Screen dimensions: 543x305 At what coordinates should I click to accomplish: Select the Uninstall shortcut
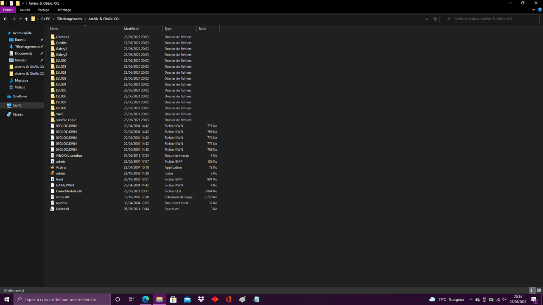click(62, 209)
